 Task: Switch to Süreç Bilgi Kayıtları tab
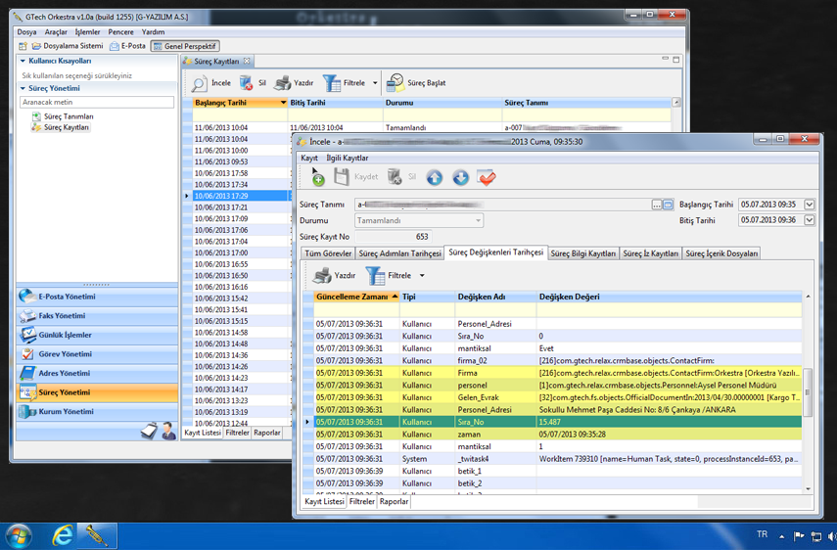(583, 253)
